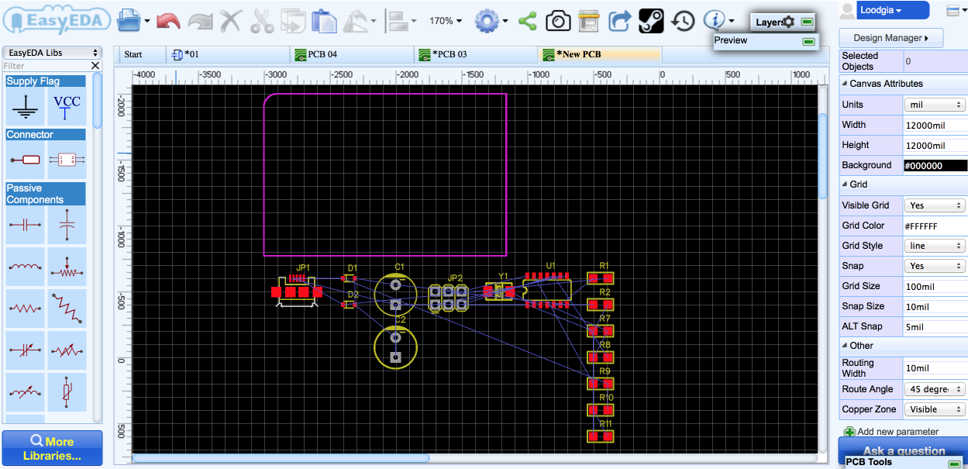Open Layers panel settings gear
Image resolution: width=968 pixels, height=469 pixels.
[x=789, y=22]
